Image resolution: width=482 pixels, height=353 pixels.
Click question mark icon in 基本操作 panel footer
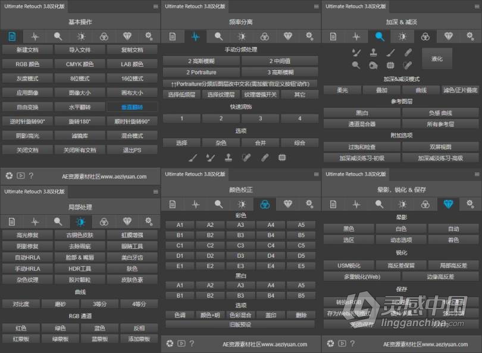(x=31, y=176)
